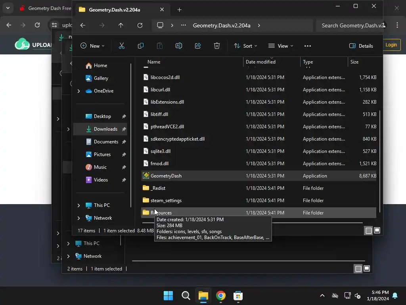Open the Sort dropdown menu
The height and width of the screenshot is (305, 406).
pyautogui.click(x=245, y=46)
